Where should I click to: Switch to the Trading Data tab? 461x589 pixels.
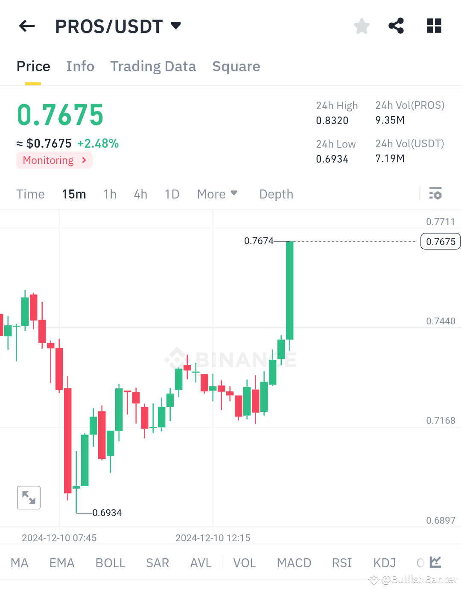click(x=153, y=67)
